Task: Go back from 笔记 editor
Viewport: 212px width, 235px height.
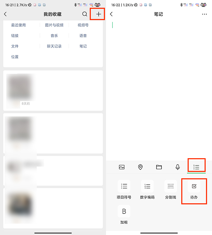Action: click(111, 14)
